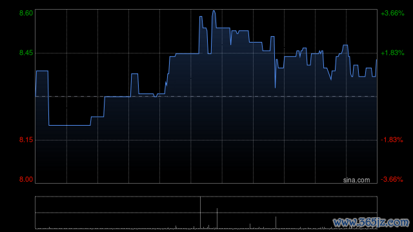Click the sina.com source label
The height and width of the screenshot is (232, 413).
pyautogui.click(x=356, y=180)
